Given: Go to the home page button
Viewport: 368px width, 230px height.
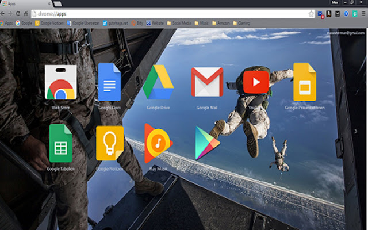Looking at the screenshot, I should coord(26,14).
